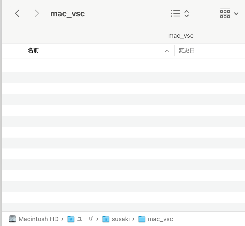Toggle sort order with the ascending arrow
Viewport: 245px width, 226px height.
click(167, 51)
